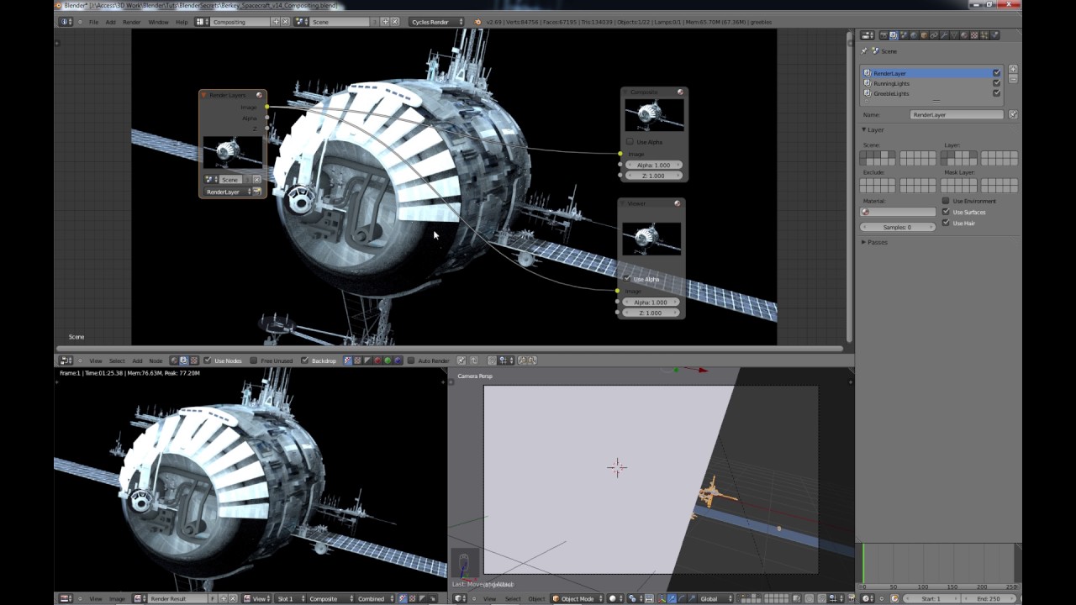
Task: Uncheck Use Alpha in Viewer node
Action: 626,278
